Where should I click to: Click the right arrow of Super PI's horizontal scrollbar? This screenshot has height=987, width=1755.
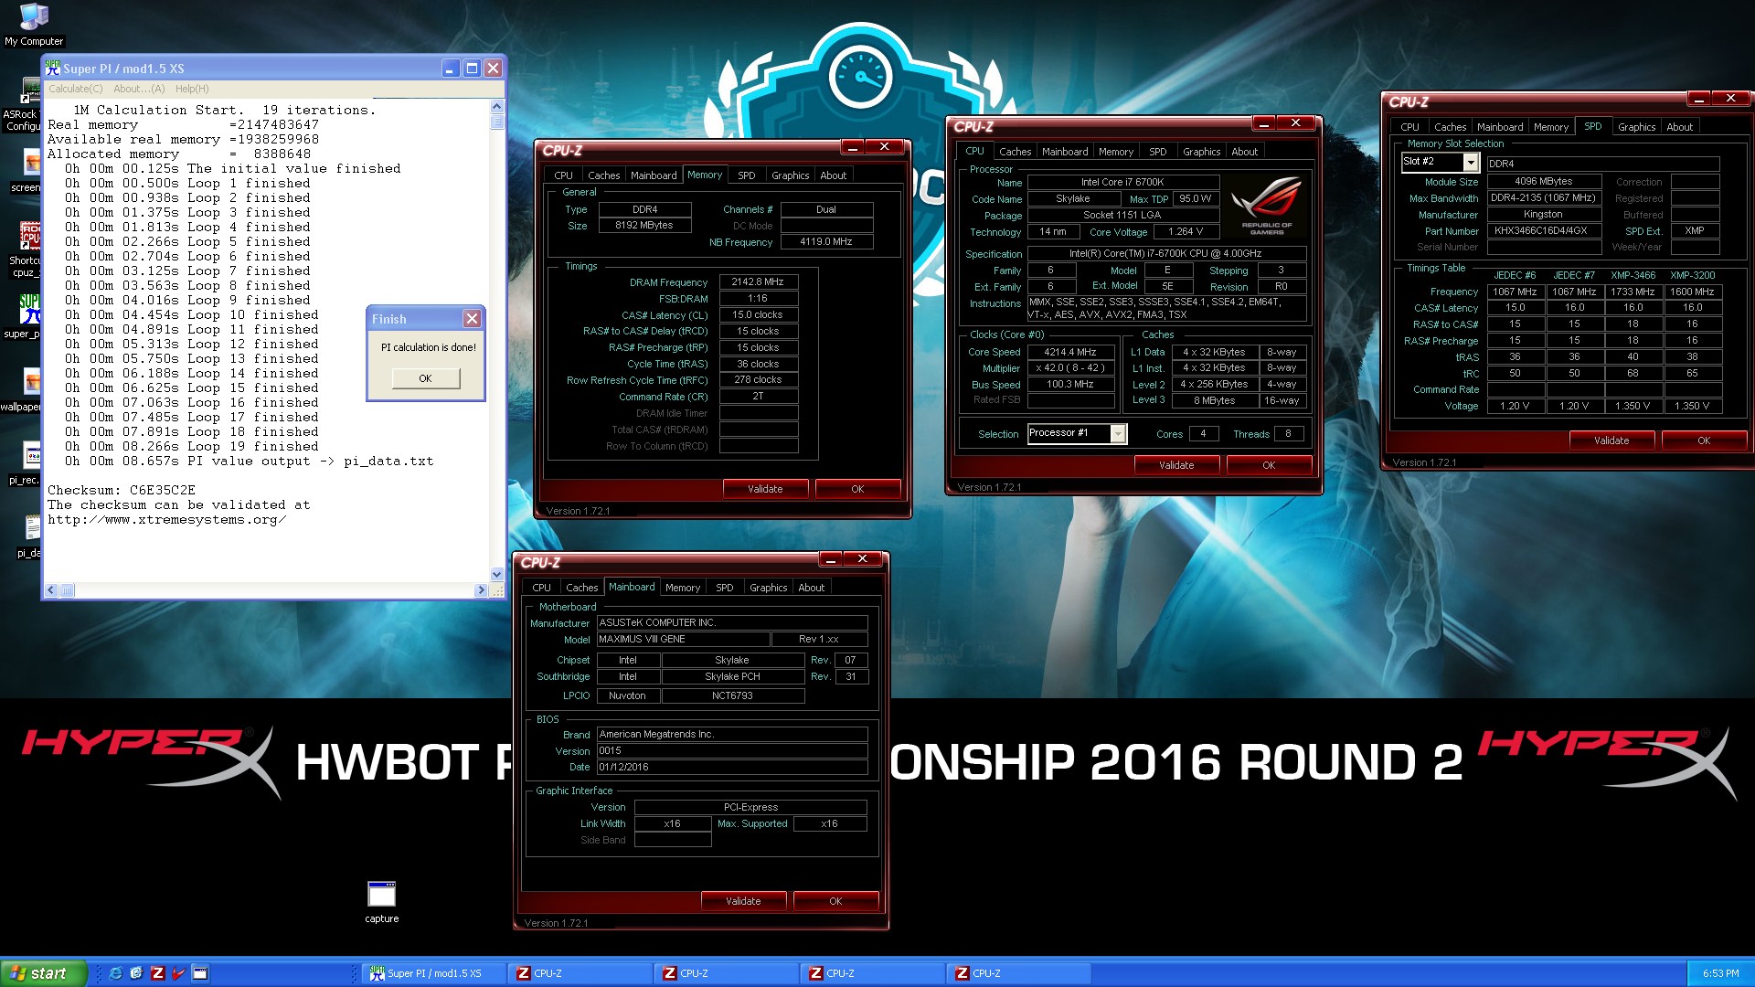click(x=481, y=591)
